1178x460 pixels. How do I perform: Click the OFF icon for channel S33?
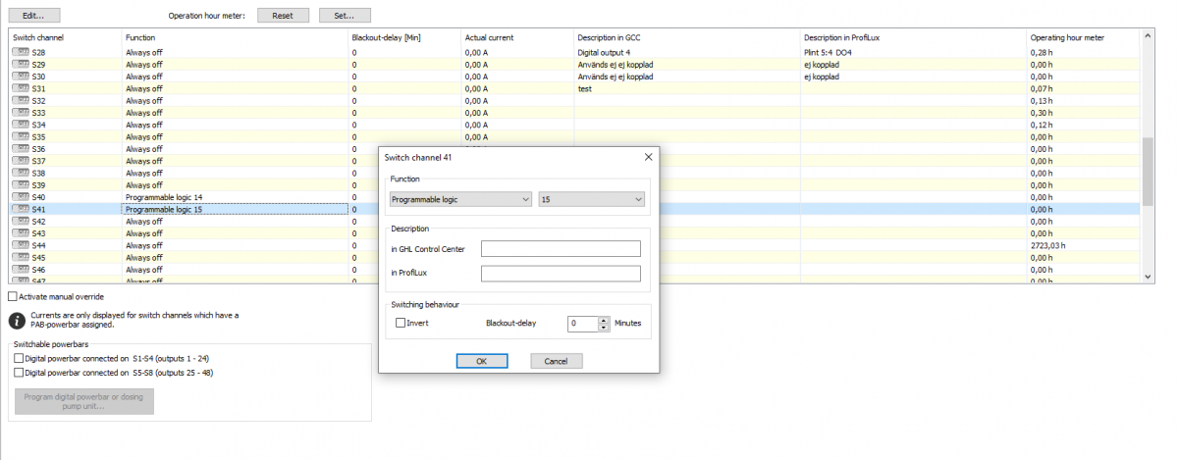(21, 113)
